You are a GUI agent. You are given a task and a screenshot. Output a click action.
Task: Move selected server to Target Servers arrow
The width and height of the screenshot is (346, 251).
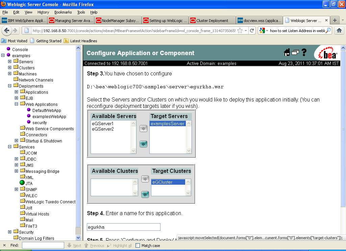(x=143, y=128)
